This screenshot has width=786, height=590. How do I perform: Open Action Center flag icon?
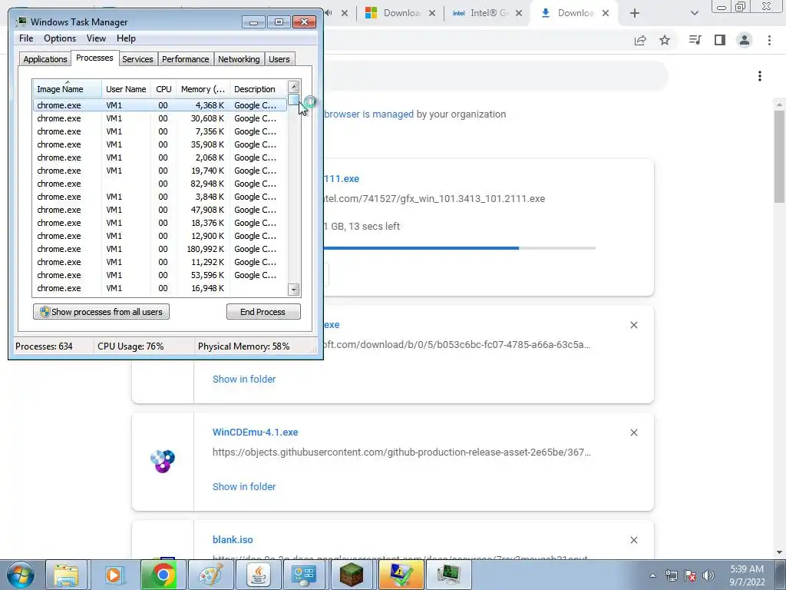coord(690,575)
